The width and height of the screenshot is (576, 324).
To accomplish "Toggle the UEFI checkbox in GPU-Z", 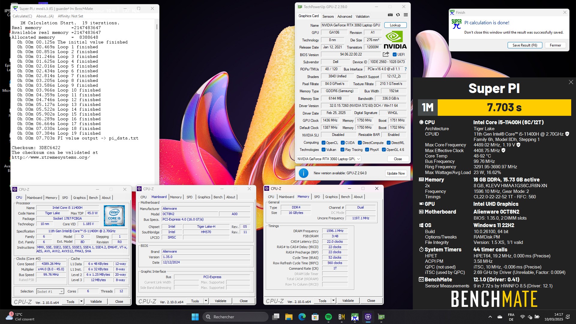I will (x=394, y=55).
